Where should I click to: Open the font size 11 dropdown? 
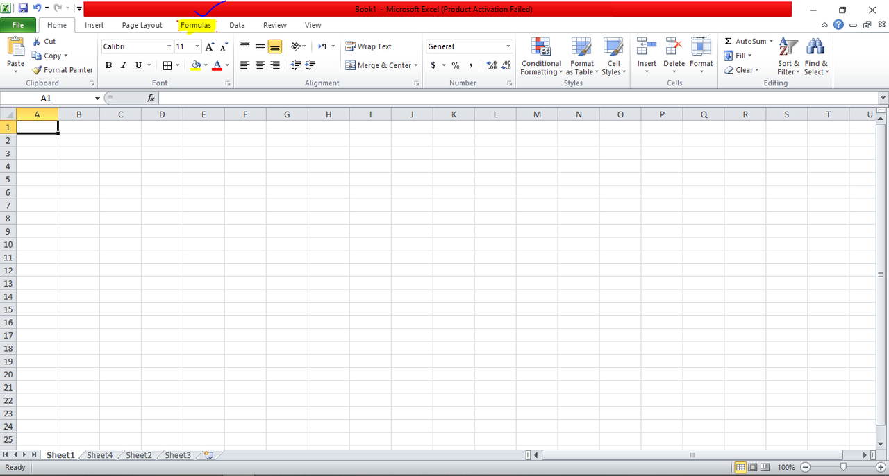(x=197, y=46)
